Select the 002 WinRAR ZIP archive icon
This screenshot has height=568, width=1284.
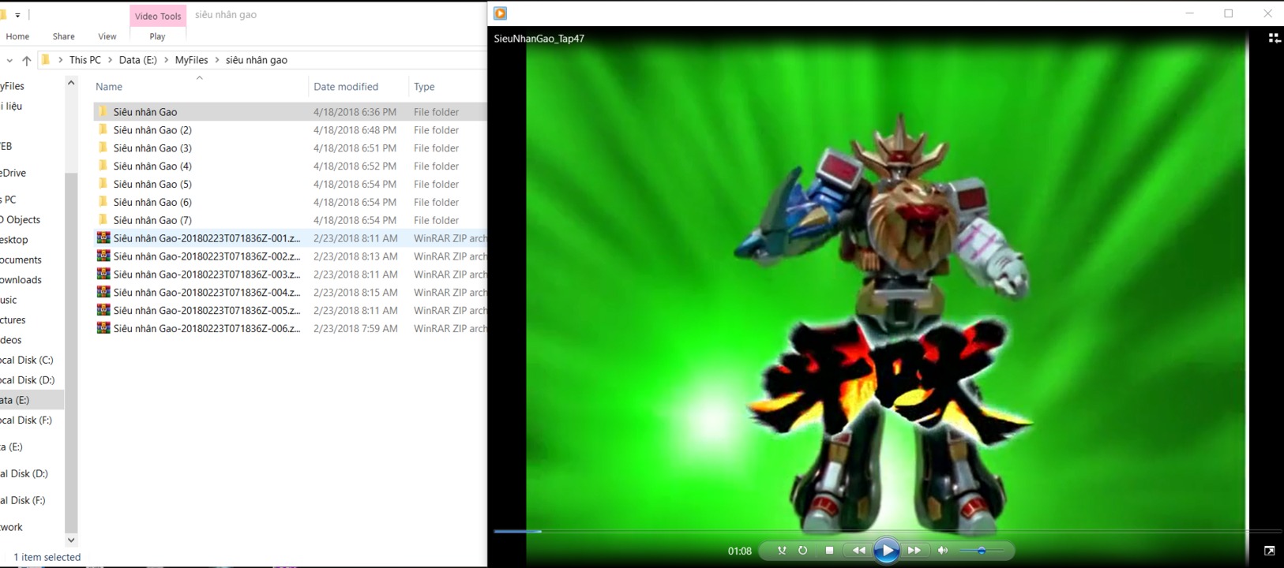coord(103,256)
